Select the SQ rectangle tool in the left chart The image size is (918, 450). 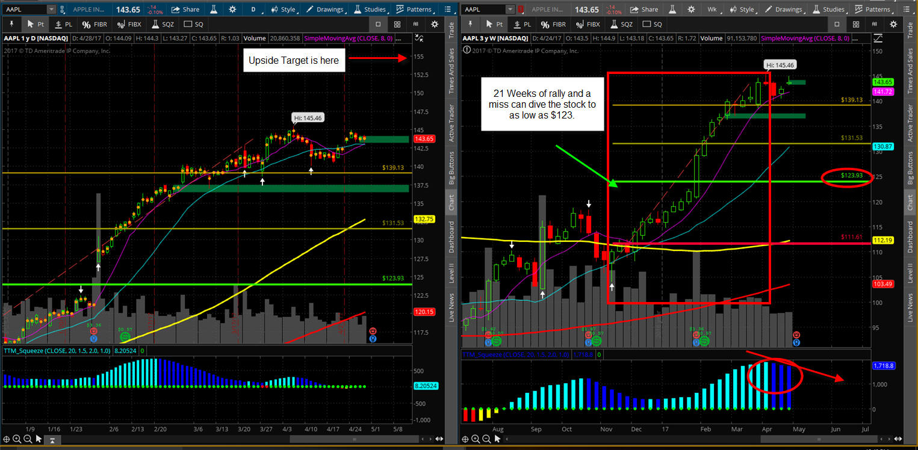(x=194, y=24)
